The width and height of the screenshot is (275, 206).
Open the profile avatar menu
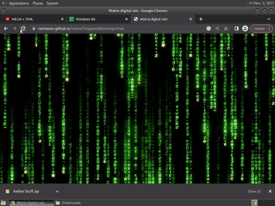coord(245,28)
